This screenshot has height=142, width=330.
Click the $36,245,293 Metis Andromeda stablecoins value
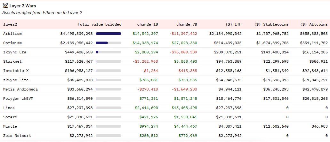(x=276, y=89)
